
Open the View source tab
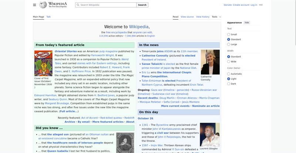[x=187, y=17]
